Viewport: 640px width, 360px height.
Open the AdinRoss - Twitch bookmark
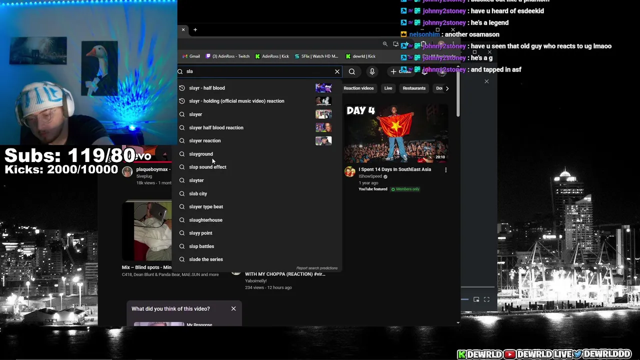tap(227, 56)
